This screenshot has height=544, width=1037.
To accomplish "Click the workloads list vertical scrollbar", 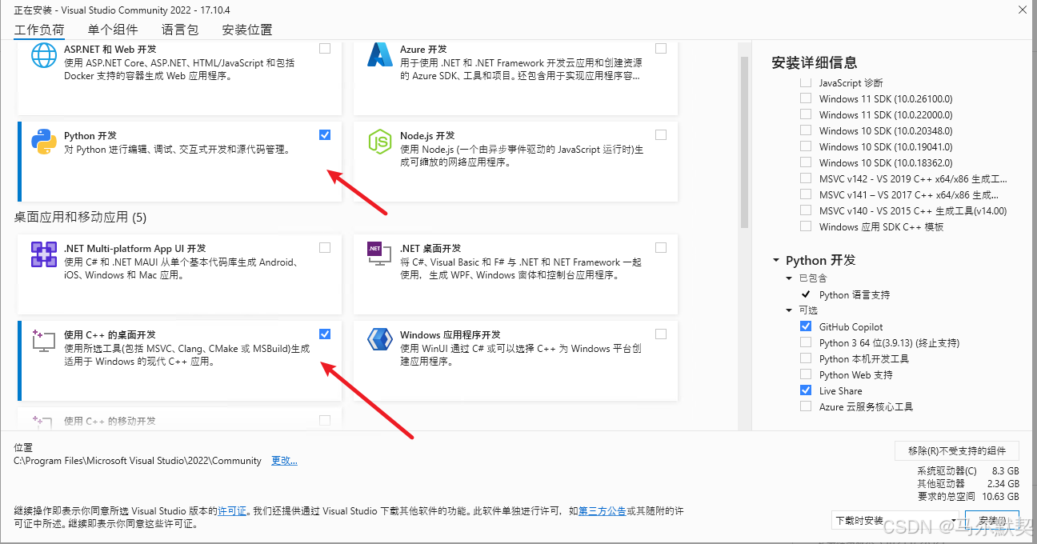I will coord(744,142).
